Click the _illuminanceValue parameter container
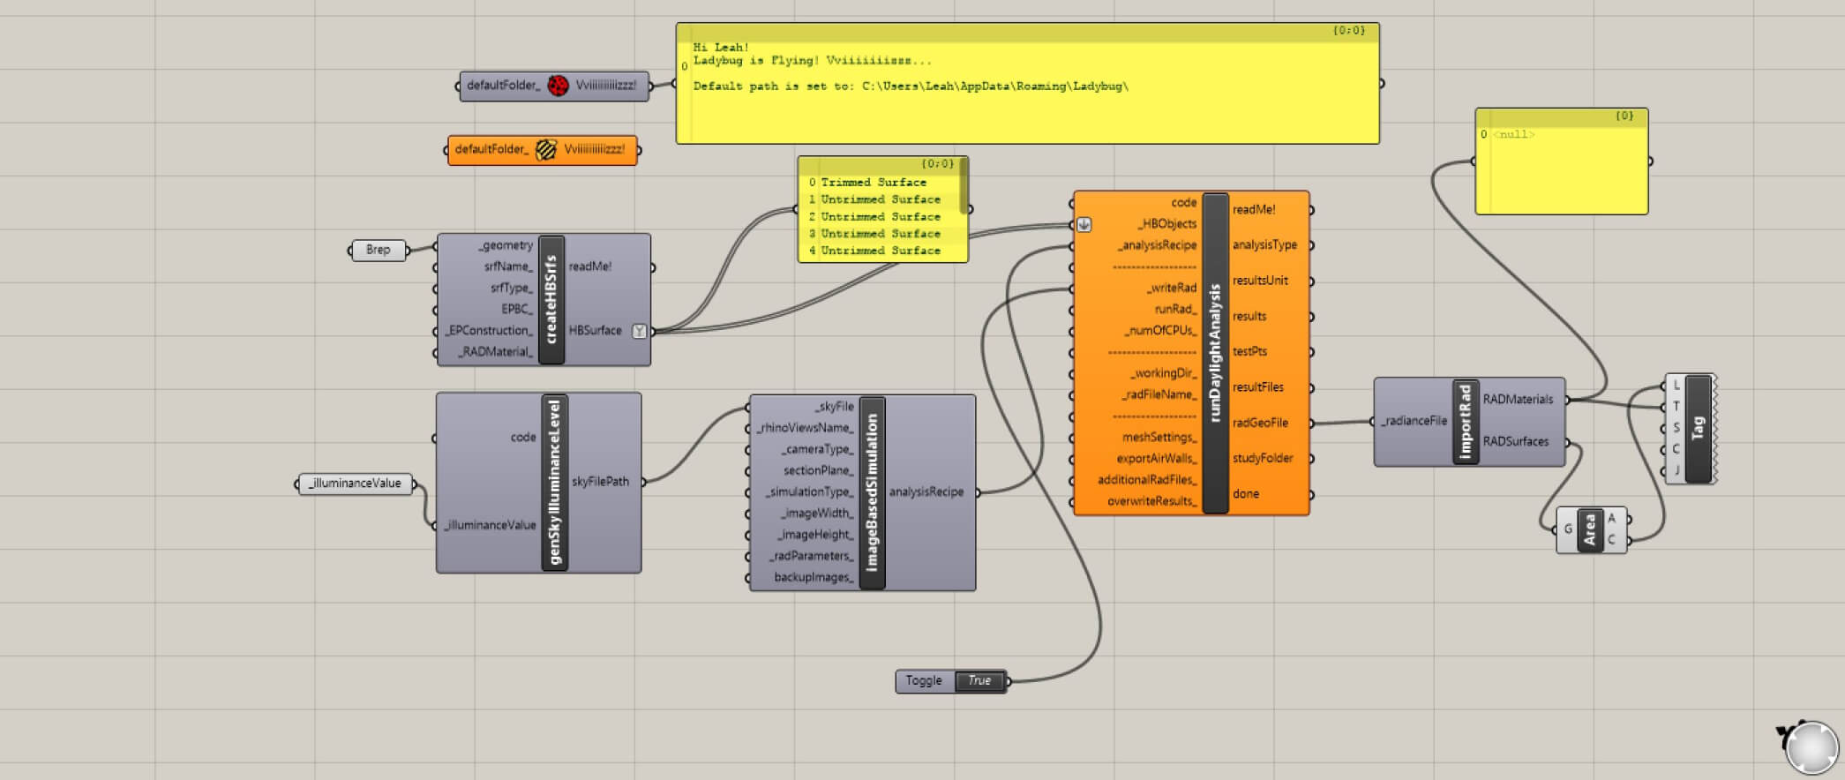Viewport: 1845px width, 780px height. click(355, 484)
